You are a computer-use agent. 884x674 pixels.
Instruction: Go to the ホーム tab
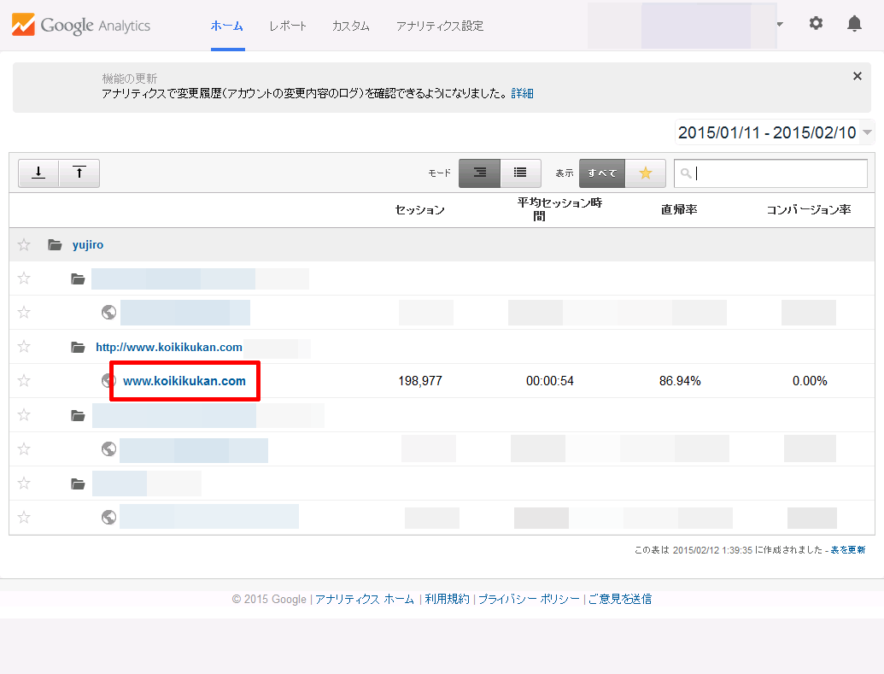click(226, 26)
